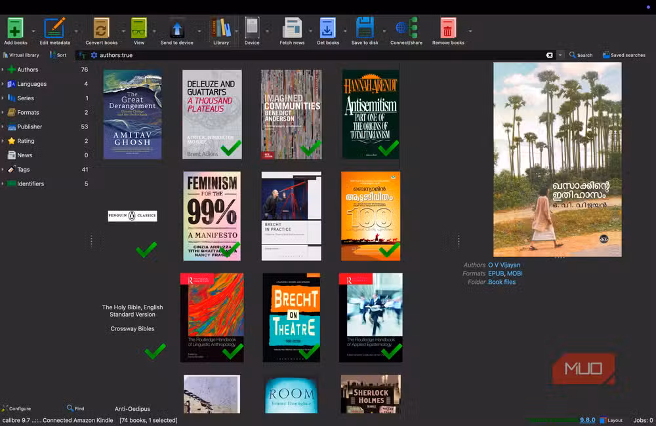Click the search gear icon
The height and width of the screenshot is (426, 656).
[x=94, y=55]
